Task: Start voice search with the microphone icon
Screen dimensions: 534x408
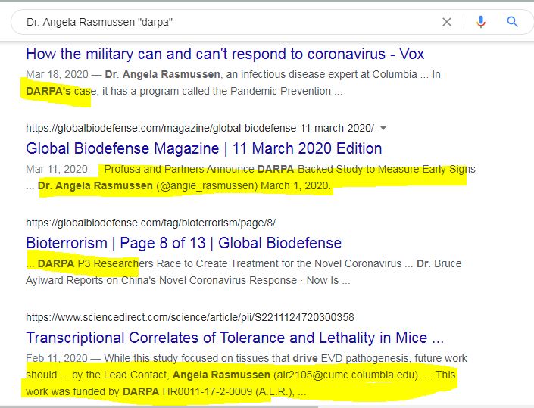Action: tap(480, 22)
